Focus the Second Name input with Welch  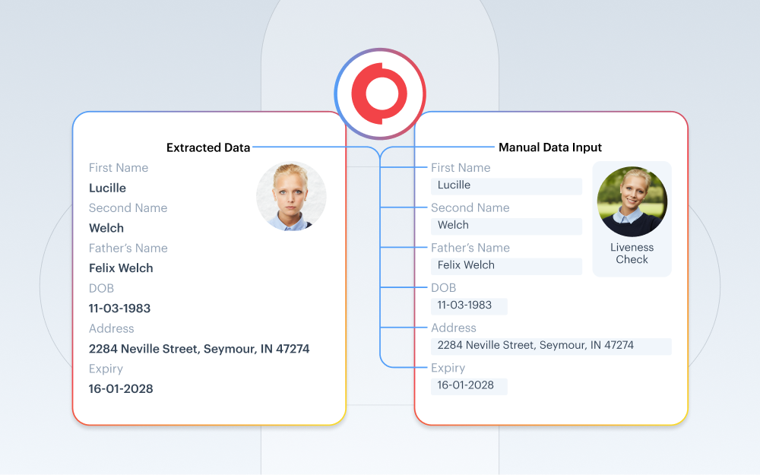[506, 226]
